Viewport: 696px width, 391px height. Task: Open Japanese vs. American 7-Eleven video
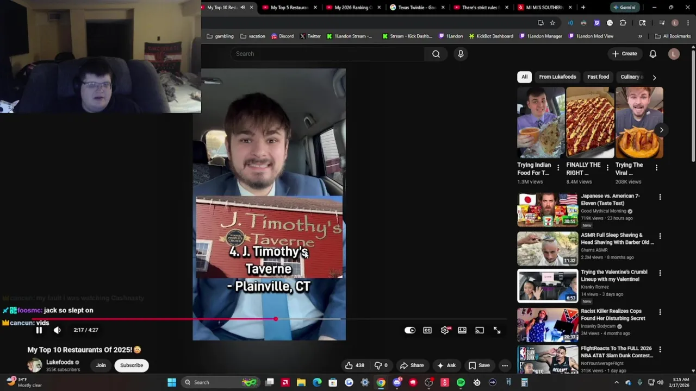pyautogui.click(x=548, y=210)
